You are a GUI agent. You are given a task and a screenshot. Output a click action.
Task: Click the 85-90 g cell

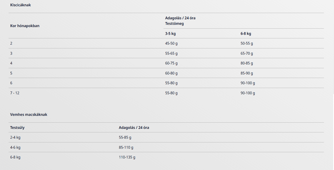click(x=247, y=73)
